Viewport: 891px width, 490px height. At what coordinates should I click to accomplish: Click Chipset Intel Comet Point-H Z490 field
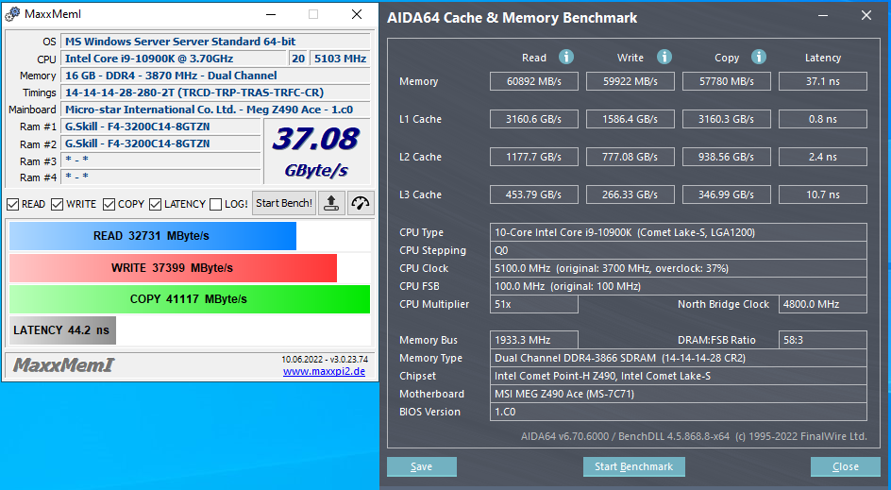679,376
